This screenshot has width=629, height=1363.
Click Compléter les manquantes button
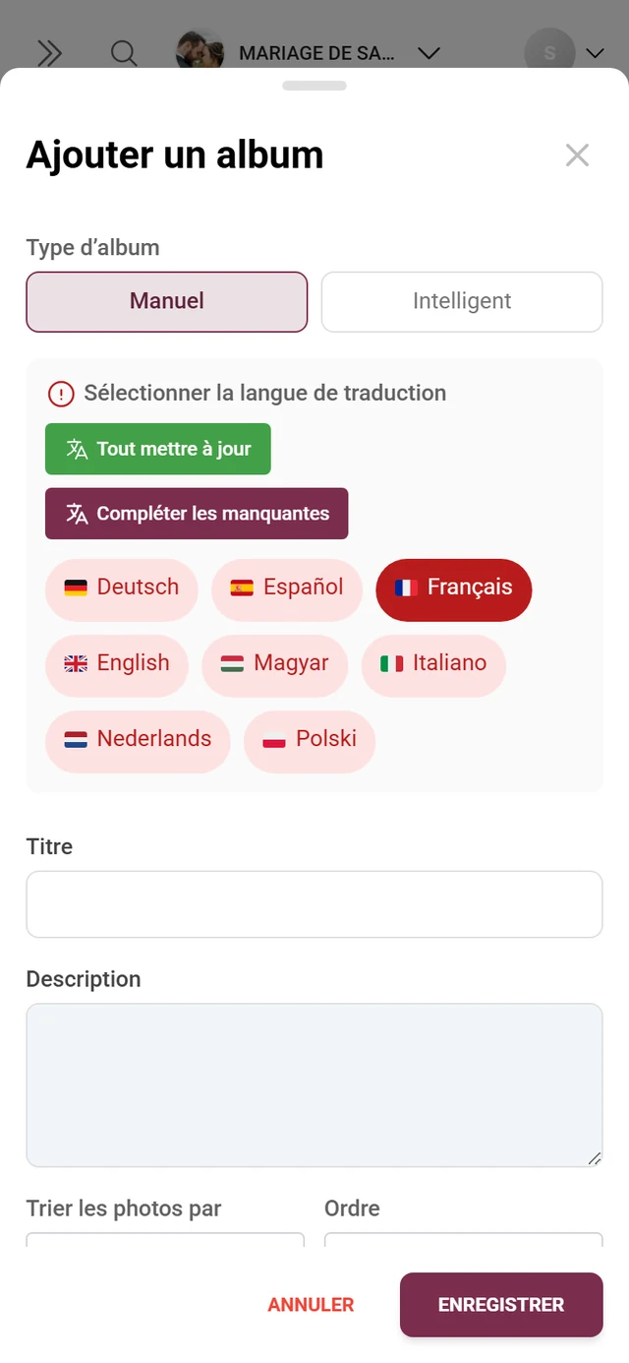pos(197,514)
